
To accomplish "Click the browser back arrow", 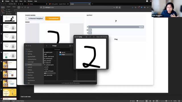I will (19, 7).
